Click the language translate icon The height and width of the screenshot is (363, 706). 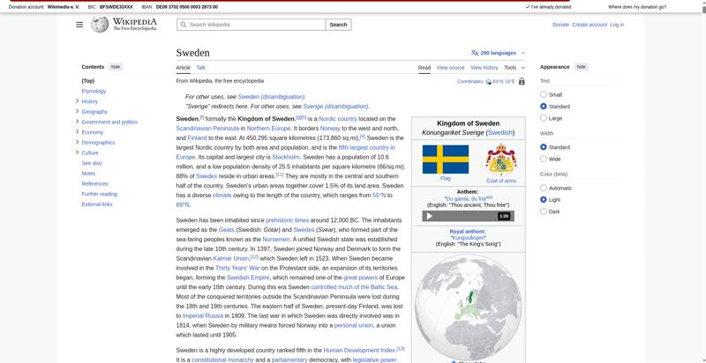click(x=475, y=53)
